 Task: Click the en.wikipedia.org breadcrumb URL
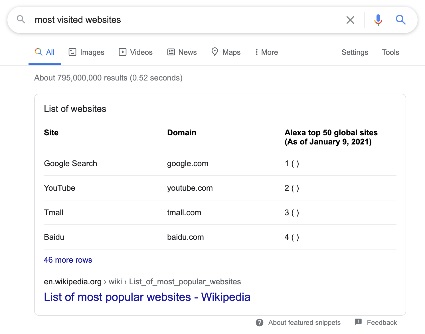[73, 282]
